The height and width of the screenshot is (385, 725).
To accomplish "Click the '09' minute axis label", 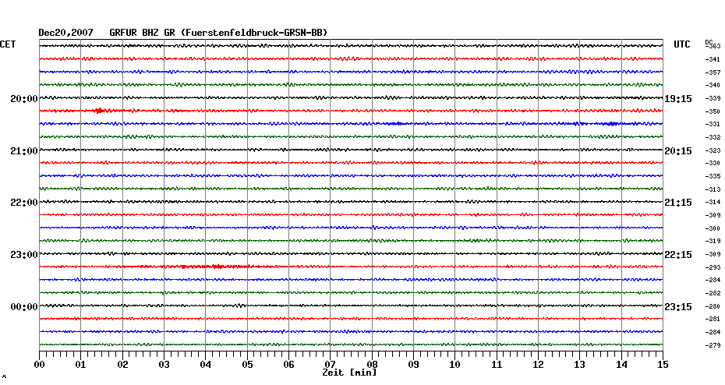I will coord(413,365).
